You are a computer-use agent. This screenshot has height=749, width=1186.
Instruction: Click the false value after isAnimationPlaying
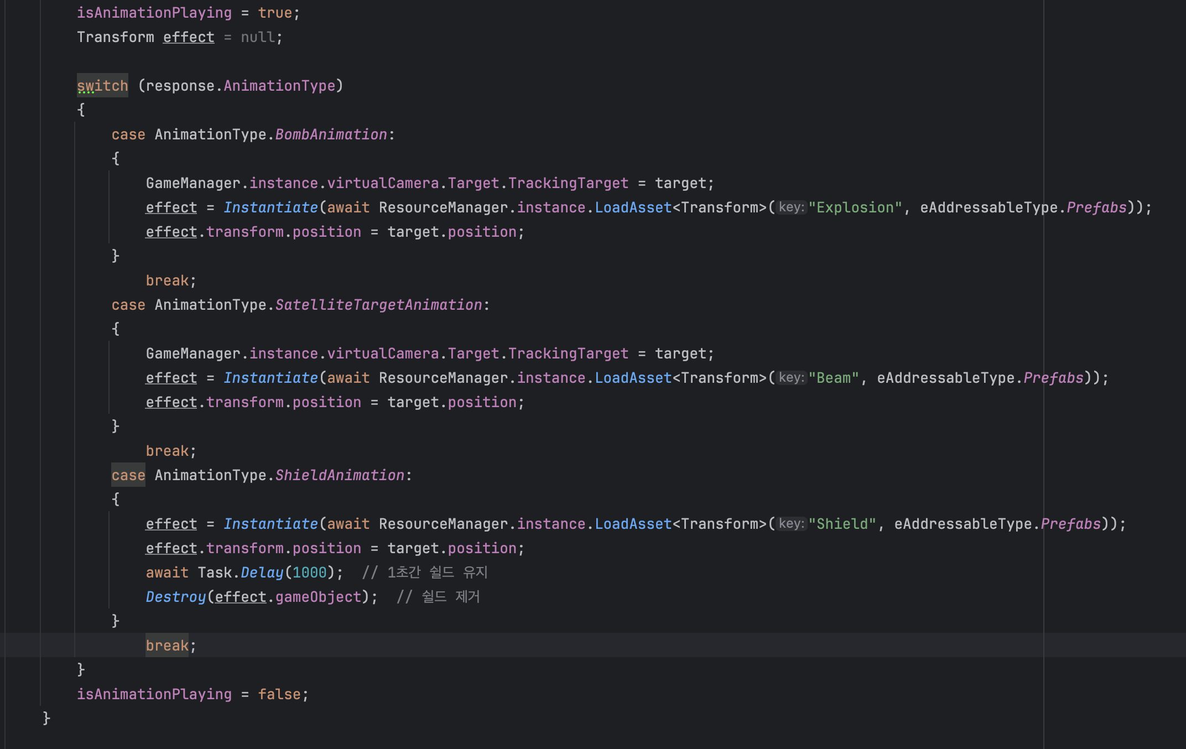coord(279,694)
